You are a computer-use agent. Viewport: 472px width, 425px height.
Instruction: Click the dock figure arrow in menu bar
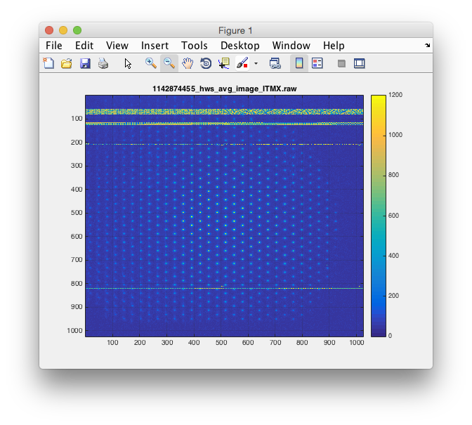click(428, 45)
